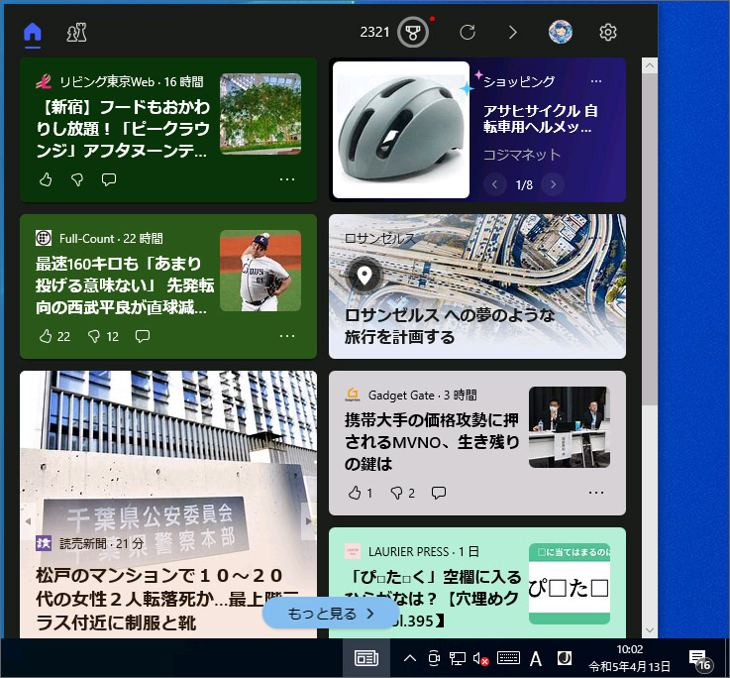Like the リビング東京Web article

[x=46, y=179]
